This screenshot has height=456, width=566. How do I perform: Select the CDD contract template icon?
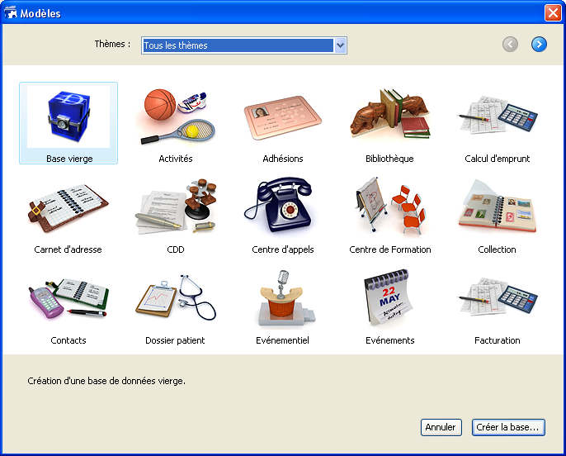point(175,209)
